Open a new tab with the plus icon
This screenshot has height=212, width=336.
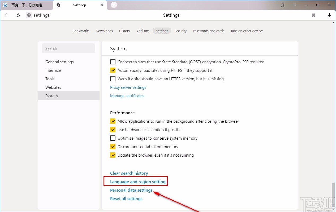click(114, 5)
